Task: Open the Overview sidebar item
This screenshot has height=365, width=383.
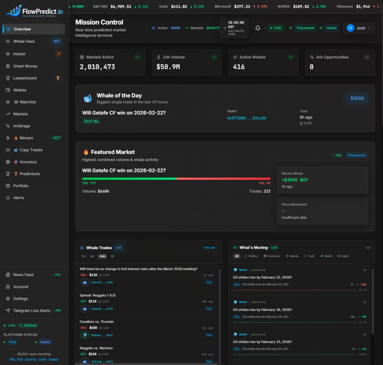Action: [x=34, y=29]
